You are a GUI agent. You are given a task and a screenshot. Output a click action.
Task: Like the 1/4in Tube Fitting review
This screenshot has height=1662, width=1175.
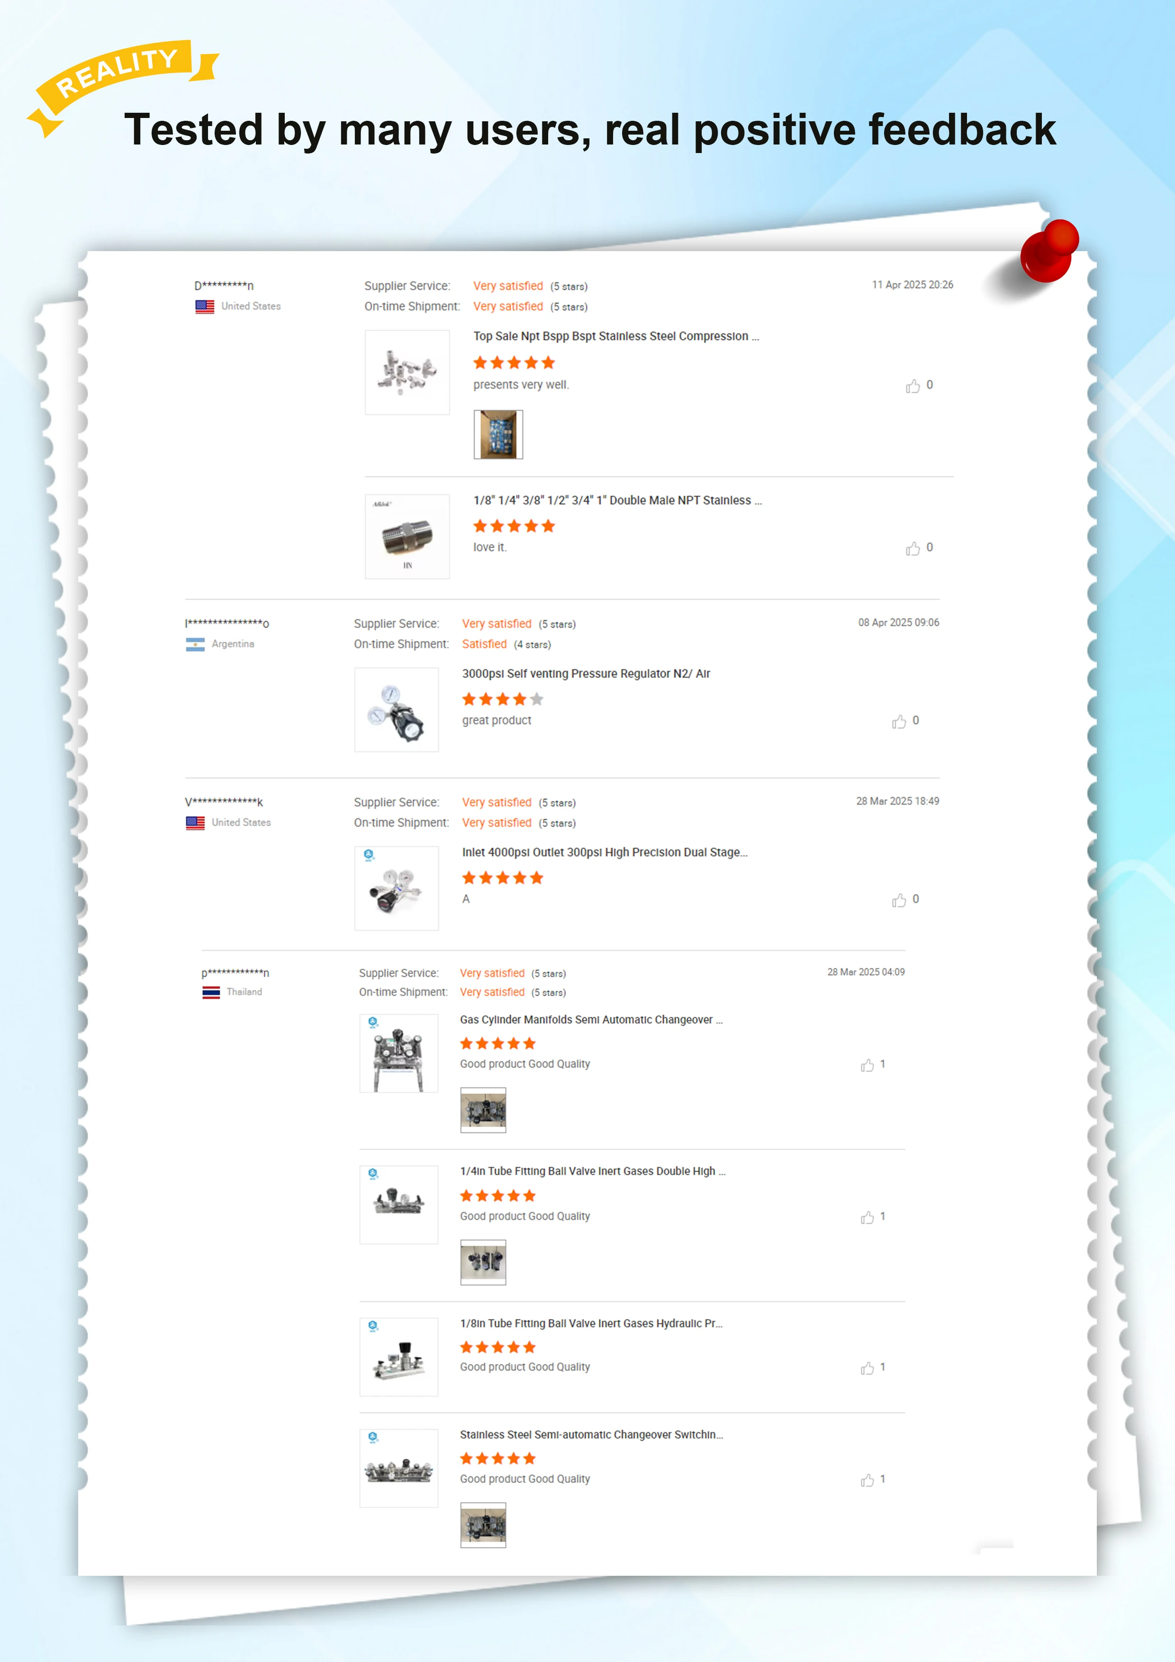coord(867,1218)
